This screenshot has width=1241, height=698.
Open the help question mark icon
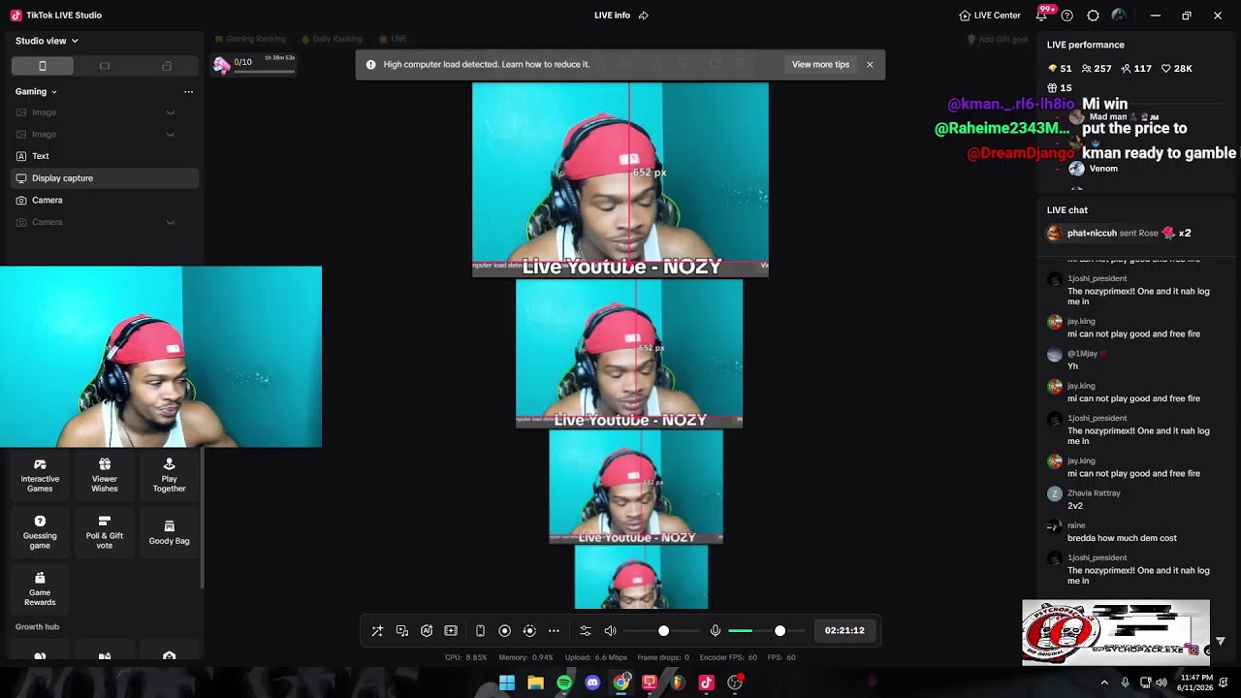[1067, 16]
